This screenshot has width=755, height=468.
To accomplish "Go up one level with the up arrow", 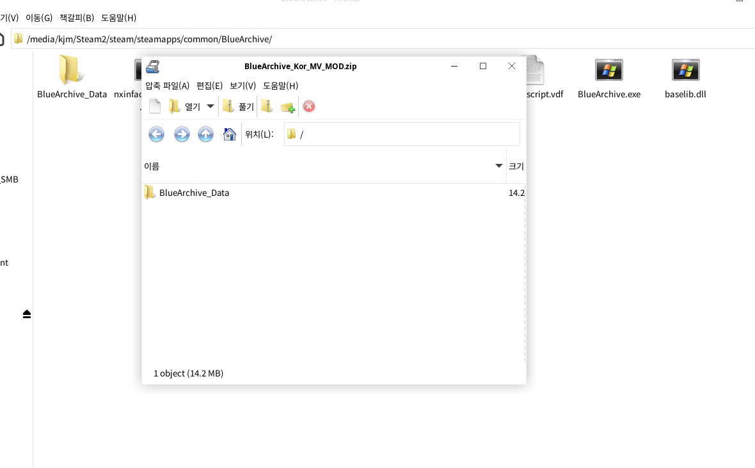I will [x=205, y=134].
